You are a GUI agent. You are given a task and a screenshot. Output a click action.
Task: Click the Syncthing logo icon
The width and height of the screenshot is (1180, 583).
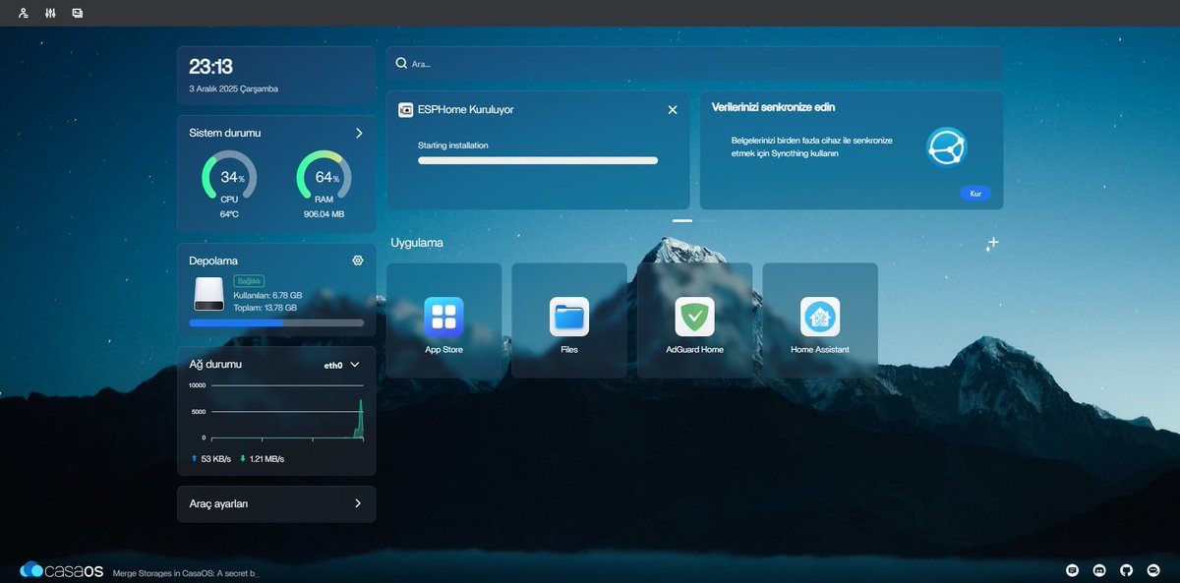coord(947,147)
